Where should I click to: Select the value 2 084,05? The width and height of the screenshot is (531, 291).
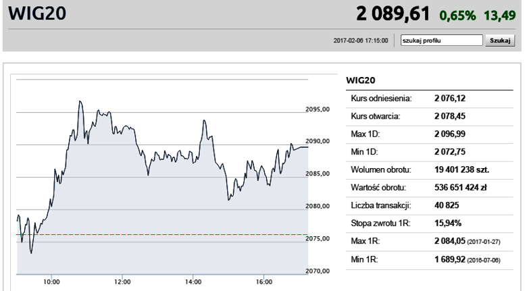point(450,241)
